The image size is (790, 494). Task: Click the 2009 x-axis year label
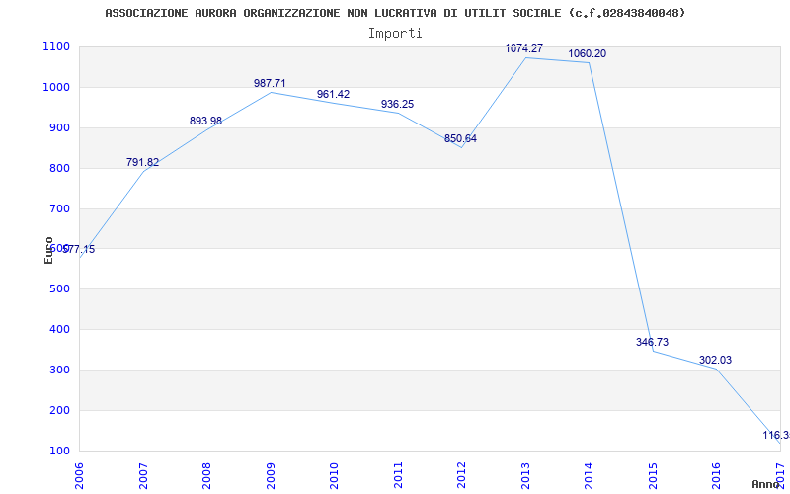(x=270, y=475)
